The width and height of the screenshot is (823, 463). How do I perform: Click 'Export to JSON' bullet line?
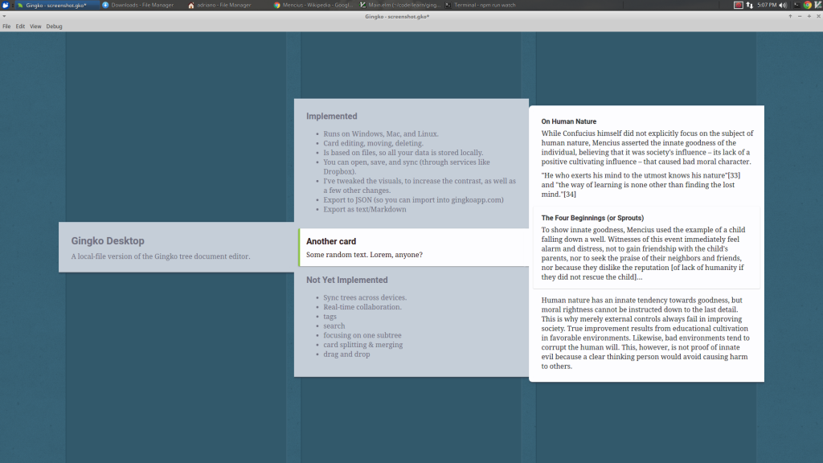414,200
